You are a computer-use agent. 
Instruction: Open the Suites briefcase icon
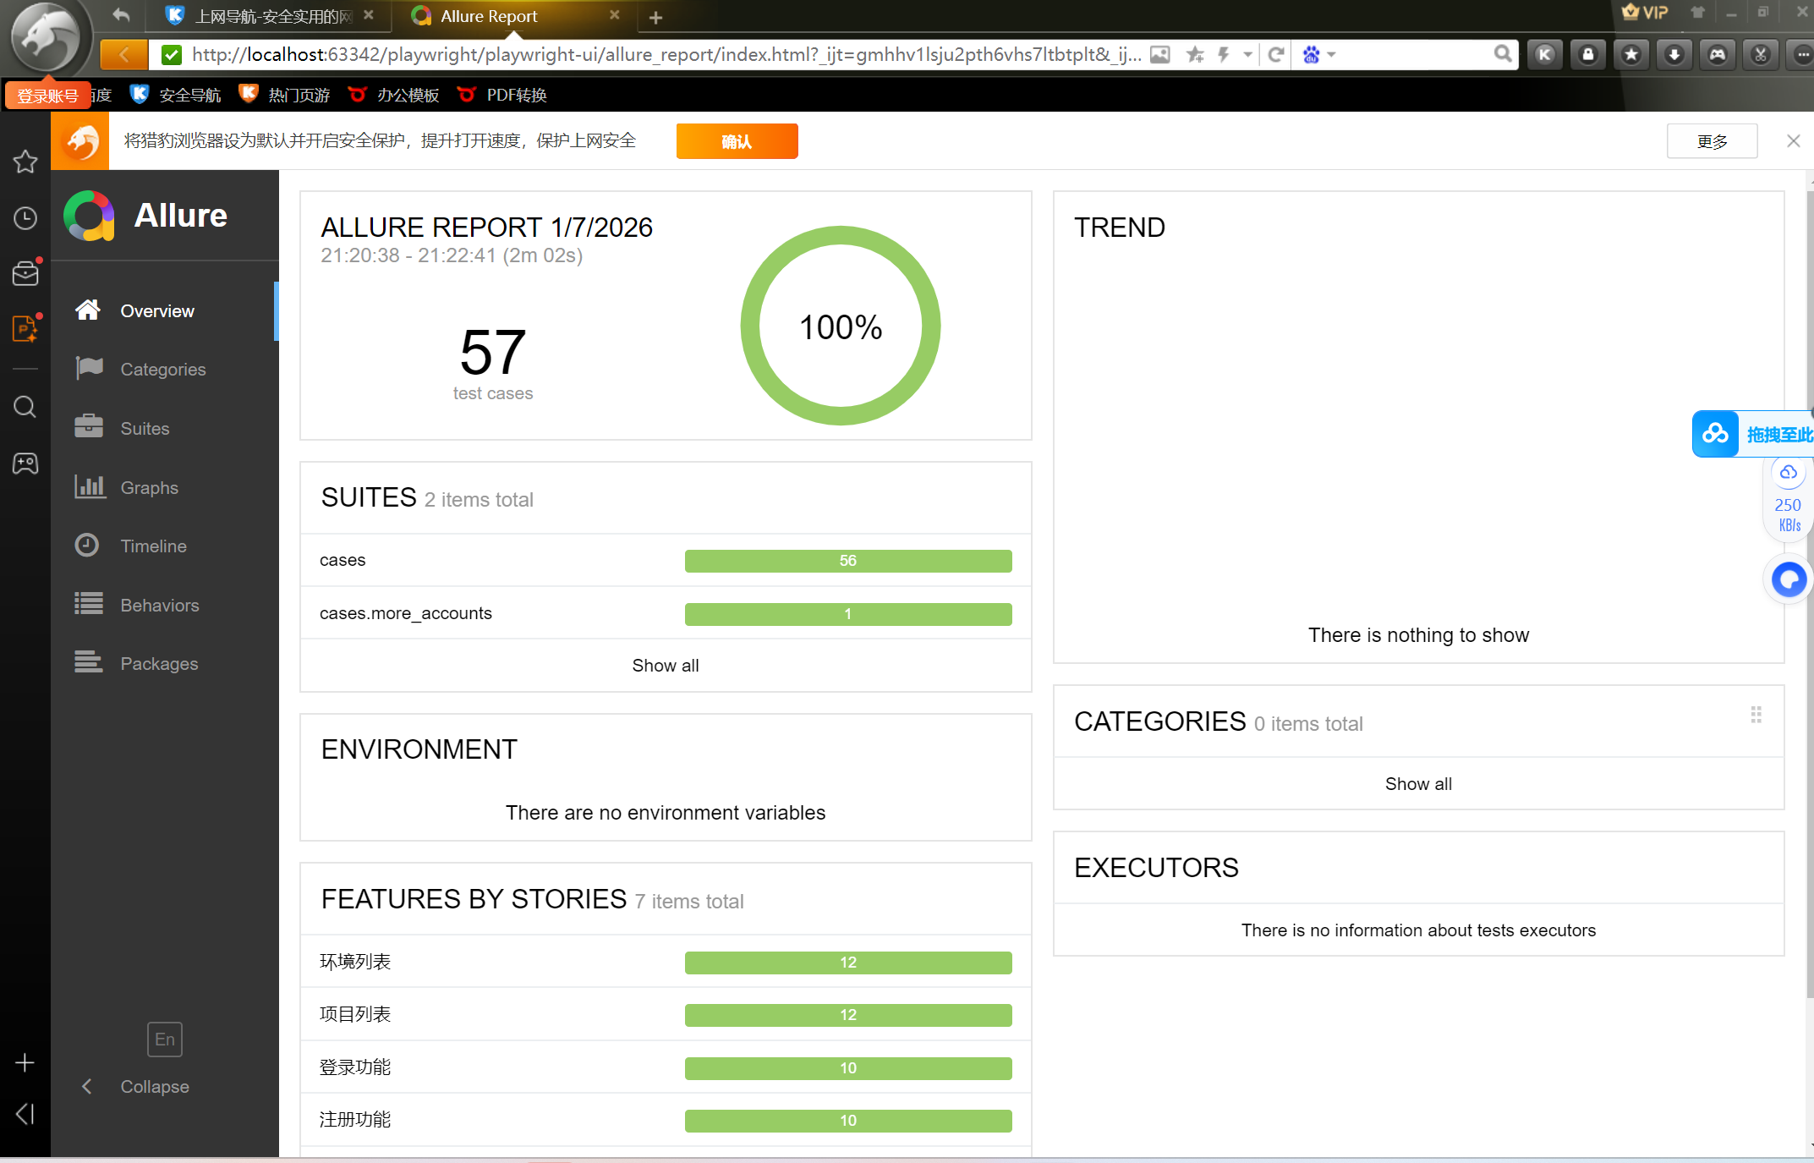tap(89, 427)
